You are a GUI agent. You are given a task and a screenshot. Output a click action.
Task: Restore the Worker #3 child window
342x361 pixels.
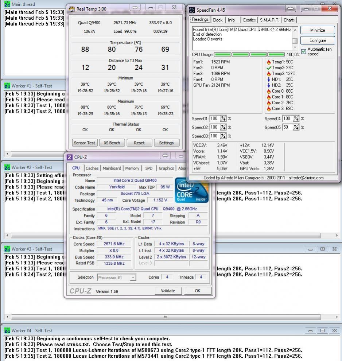click(x=322, y=249)
